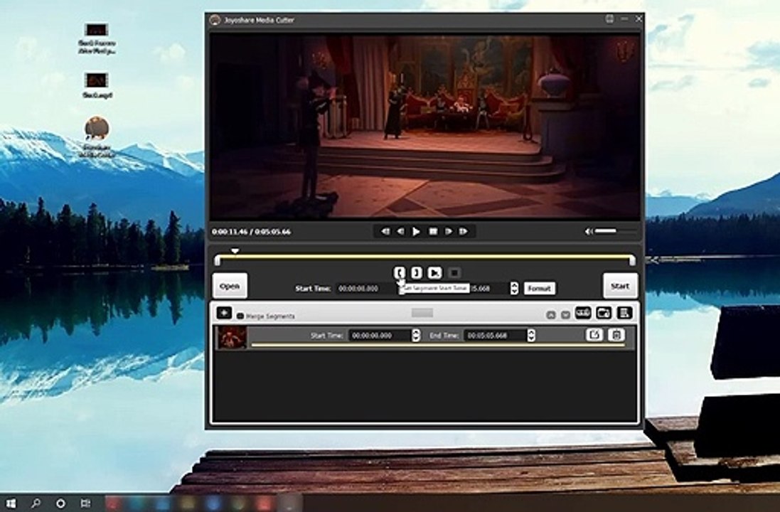
Task: Click the first icon right of segment arrows
Action: [583, 313]
